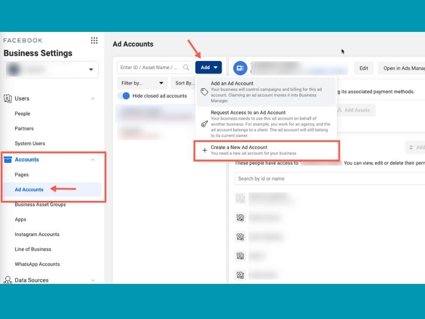The image size is (425, 319).
Task: Open the Sort By dropdown
Action: pyautogui.click(x=183, y=83)
